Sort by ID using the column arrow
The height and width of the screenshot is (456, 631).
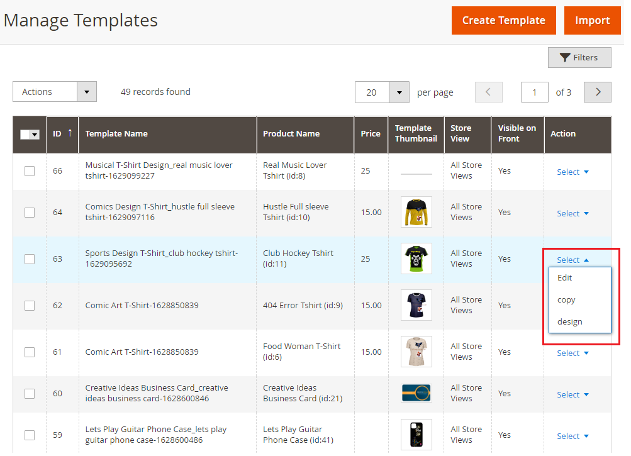[69, 134]
